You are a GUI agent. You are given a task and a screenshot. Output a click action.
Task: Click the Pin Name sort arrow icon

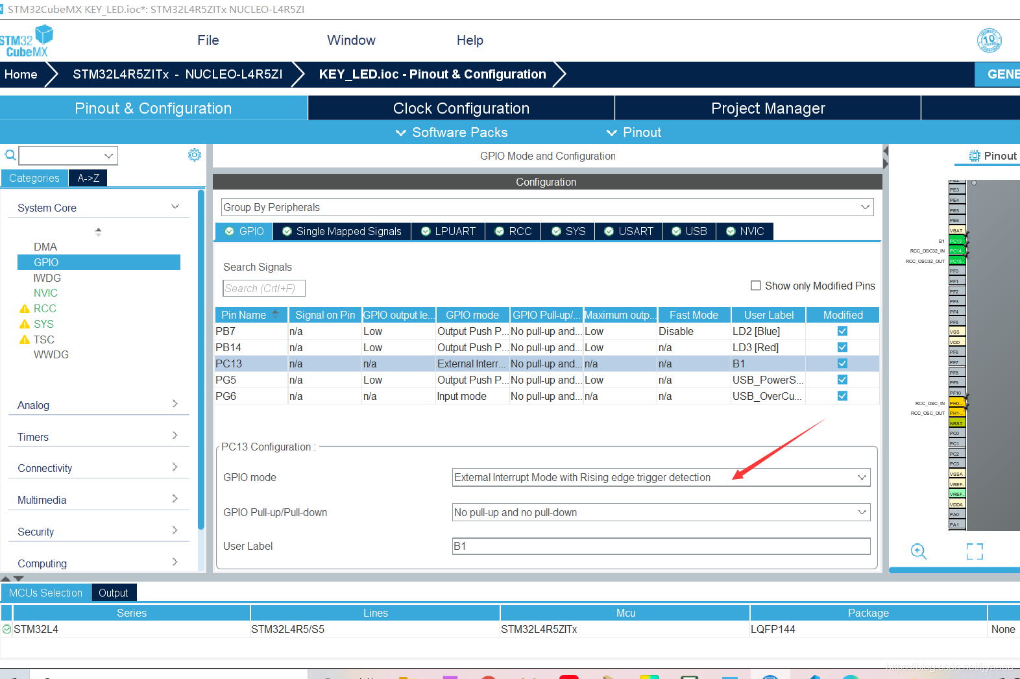point(275,314)
